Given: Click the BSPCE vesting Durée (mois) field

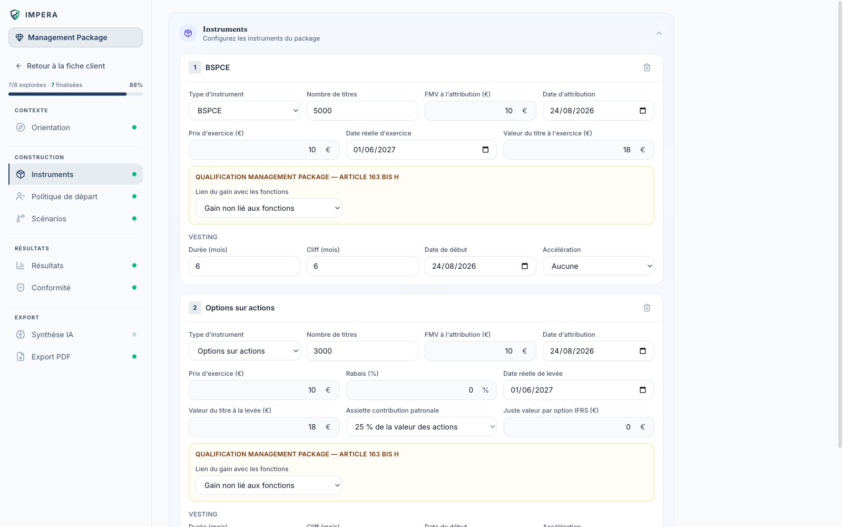Looking at the screenshot, I should [244, 266].
